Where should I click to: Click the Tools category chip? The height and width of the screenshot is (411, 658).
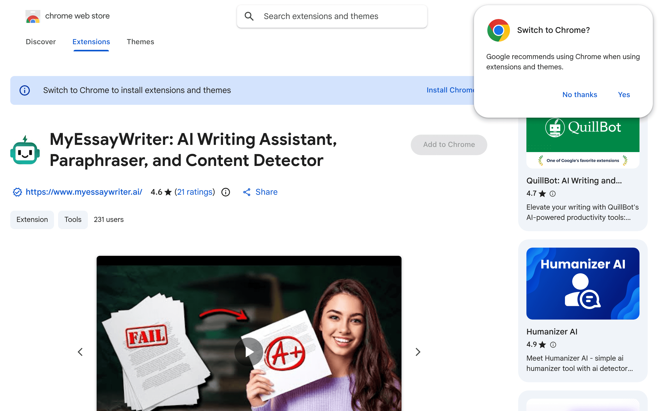pos(73,219)
